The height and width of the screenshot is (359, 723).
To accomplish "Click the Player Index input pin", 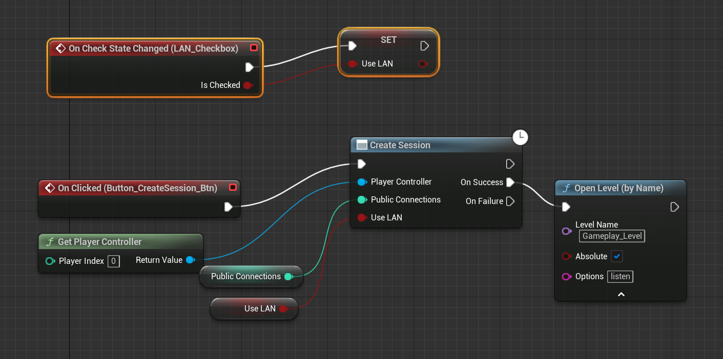I will pos(50,261).
